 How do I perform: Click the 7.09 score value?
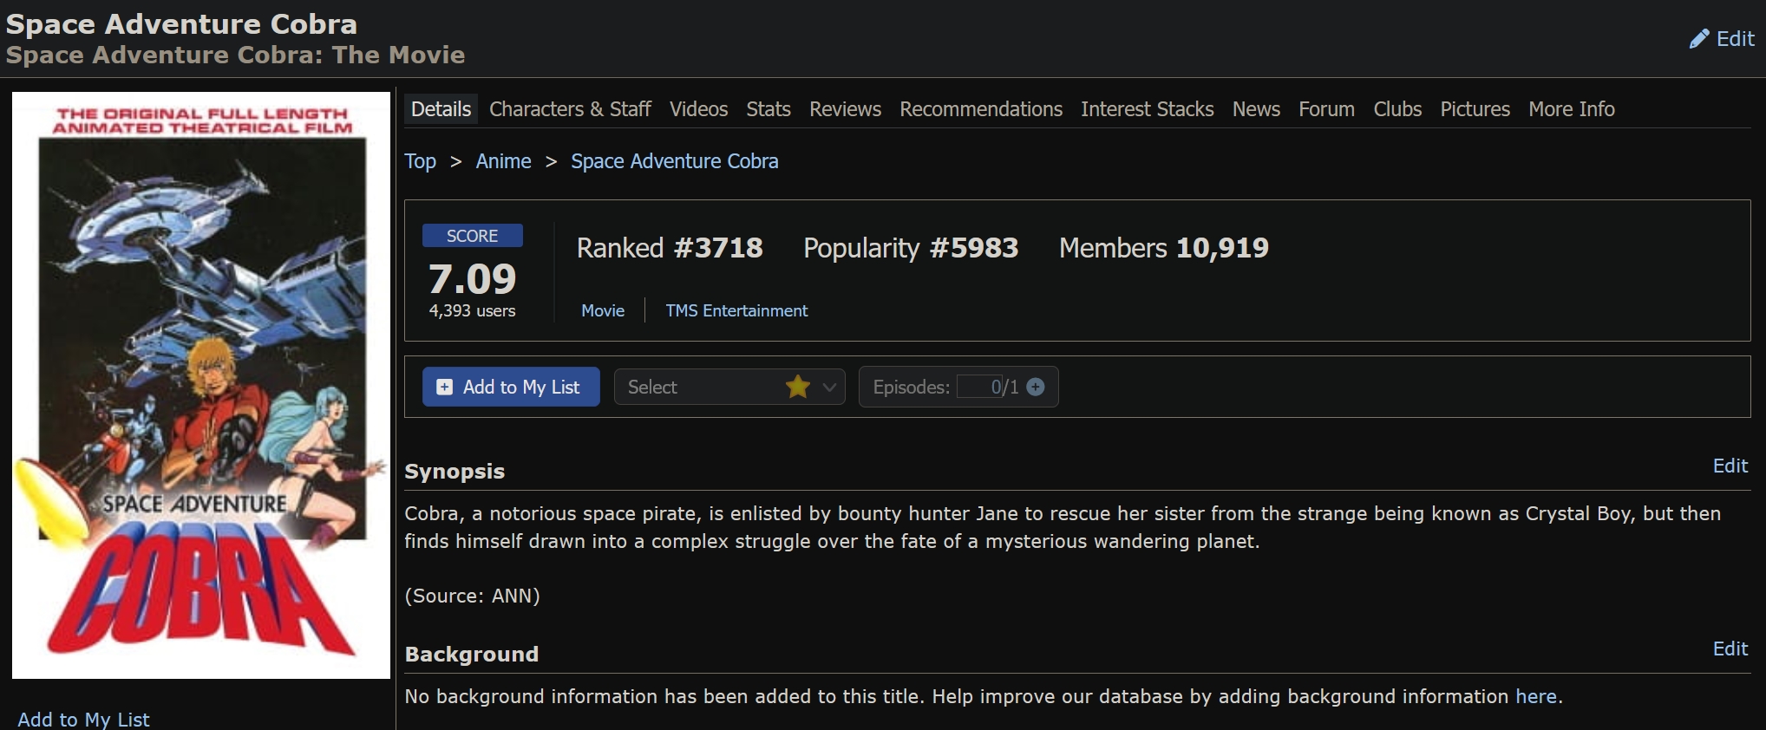click(472, 279)
